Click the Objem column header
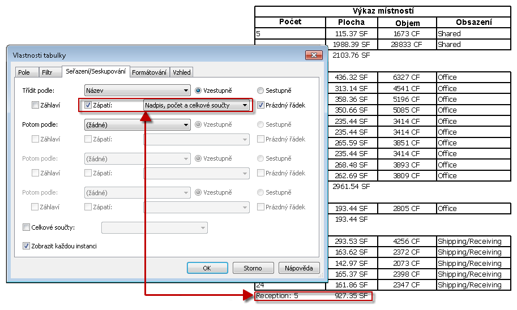Image resolution: width=517 pixels, height=310 pixels. pyautogui.click(x=407, y=23)
